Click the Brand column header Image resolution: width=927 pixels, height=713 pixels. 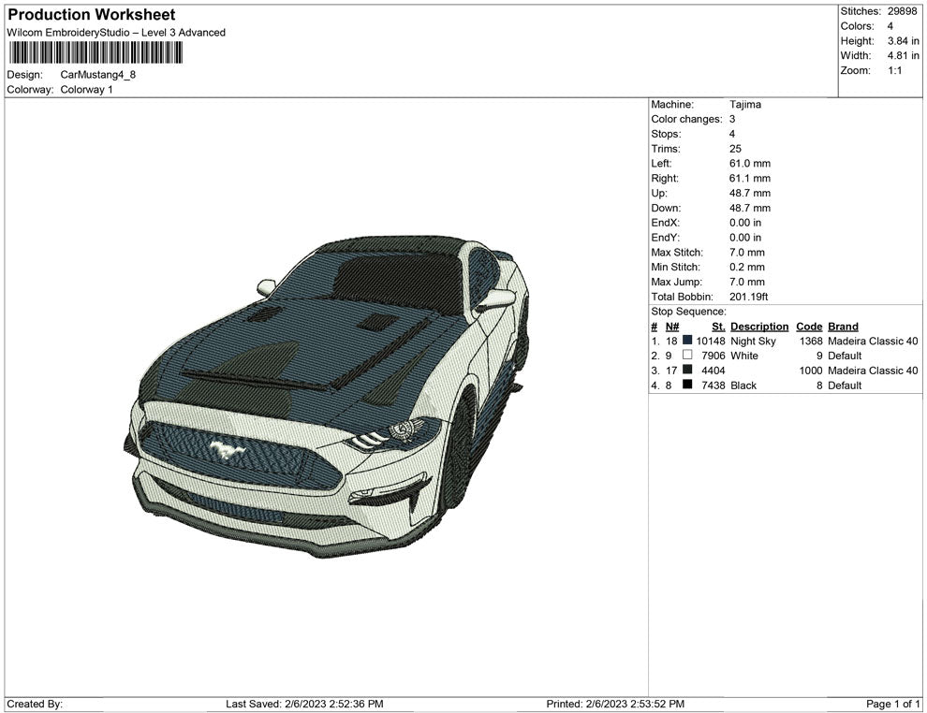pos(843,327)
